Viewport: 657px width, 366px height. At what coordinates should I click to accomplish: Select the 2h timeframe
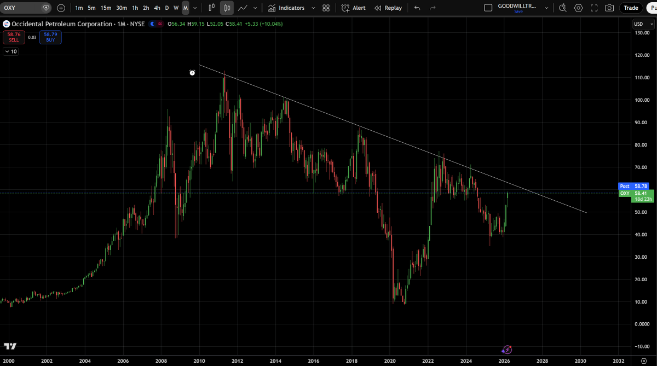pyautogui.click(x=146, y=8)
